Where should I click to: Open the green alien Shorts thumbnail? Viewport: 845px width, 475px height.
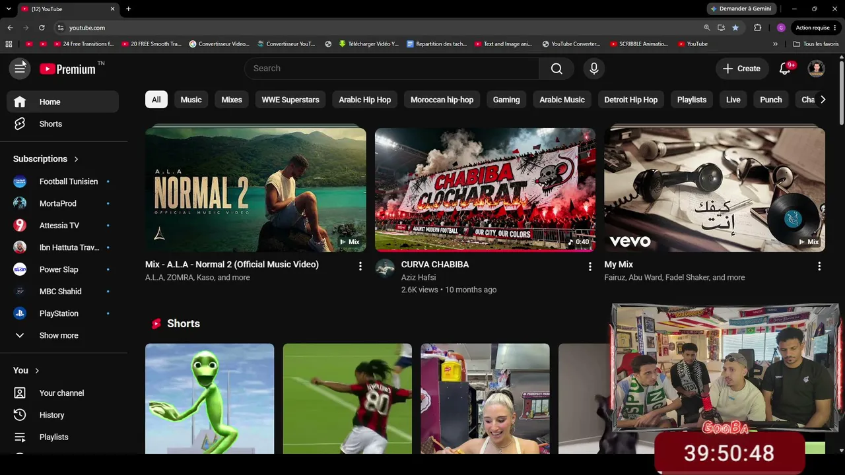click(x=210, y=398)
